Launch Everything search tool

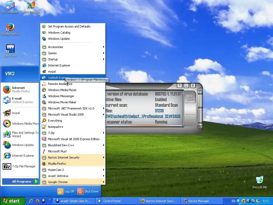[73, 121]
